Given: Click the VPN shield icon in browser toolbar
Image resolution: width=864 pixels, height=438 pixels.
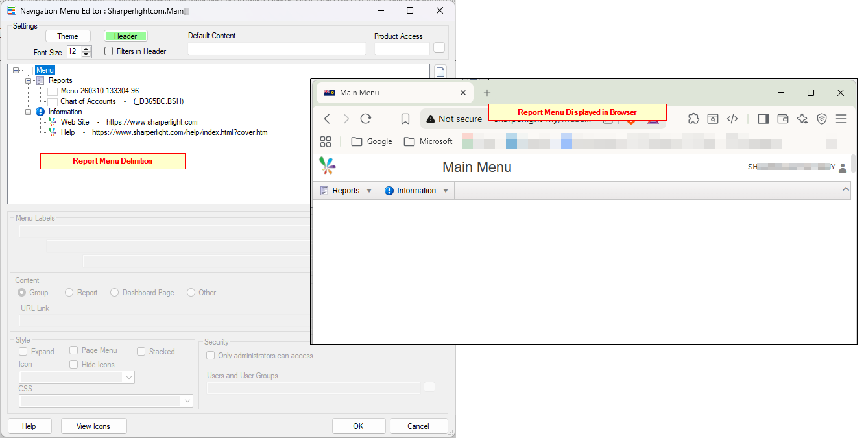Looking at the screenshot, I should (822, 119).
